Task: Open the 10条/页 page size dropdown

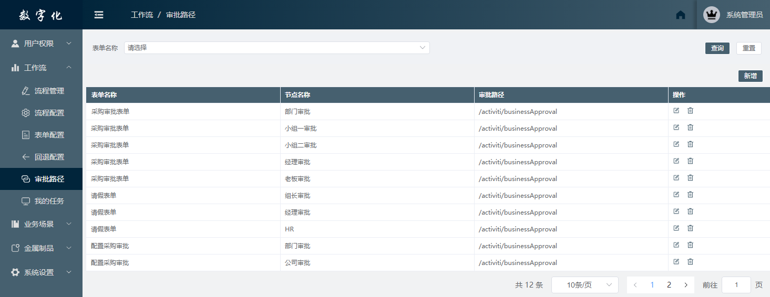Action: coord(584,285)
